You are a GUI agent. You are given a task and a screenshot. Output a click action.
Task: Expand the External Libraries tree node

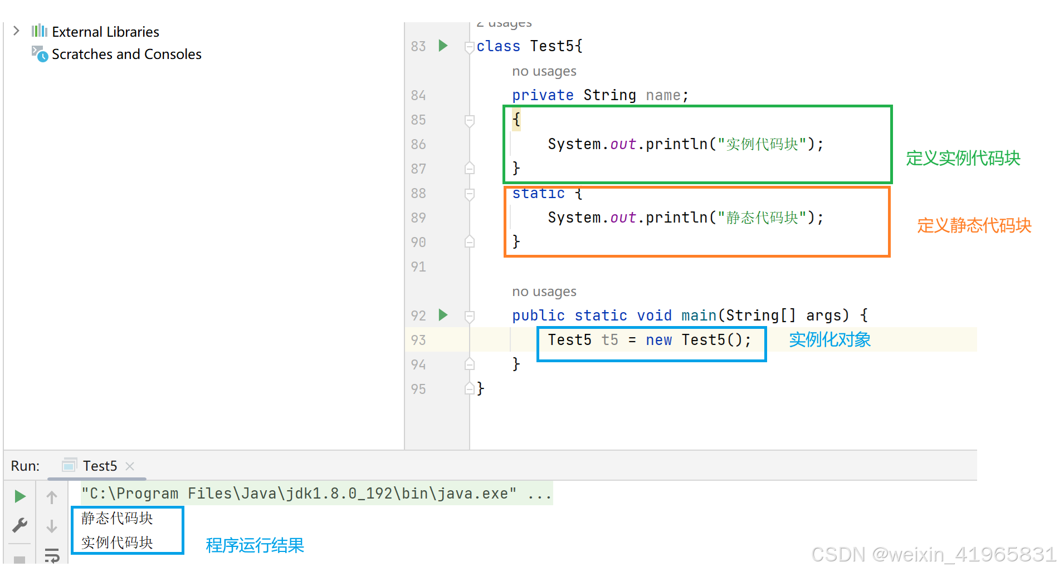tap(16, 31)
